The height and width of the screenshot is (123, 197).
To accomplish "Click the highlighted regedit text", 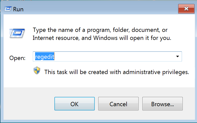I will (45, 57).
